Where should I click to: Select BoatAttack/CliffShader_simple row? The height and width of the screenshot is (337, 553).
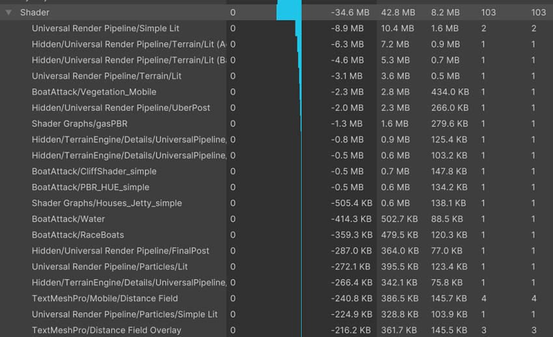94,172
